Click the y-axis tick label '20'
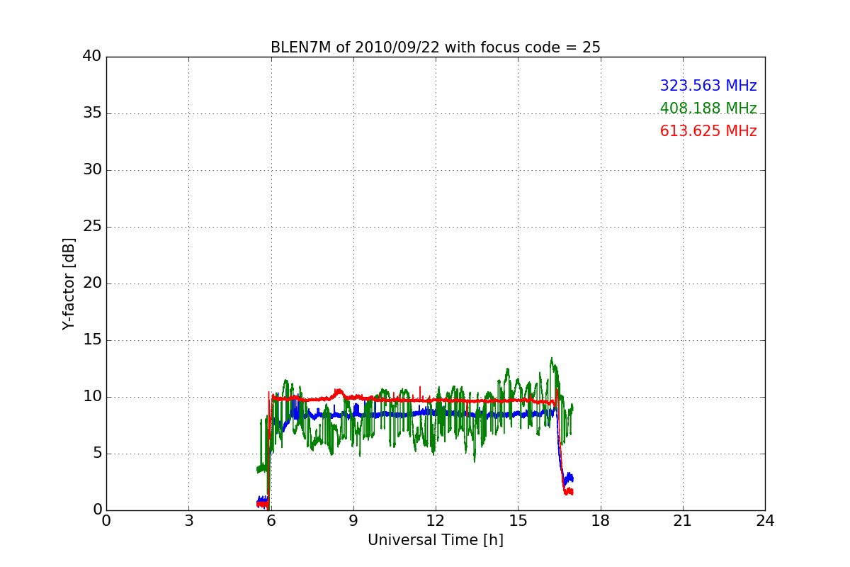The image size is (850, 567). coord(92,283)
